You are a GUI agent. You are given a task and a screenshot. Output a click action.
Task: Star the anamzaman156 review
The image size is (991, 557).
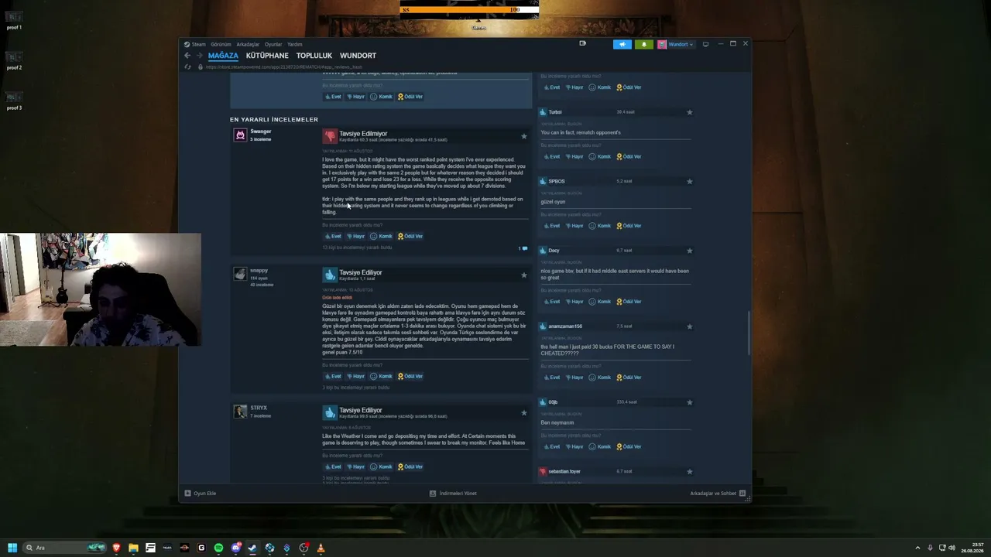[x=690, y=326]
